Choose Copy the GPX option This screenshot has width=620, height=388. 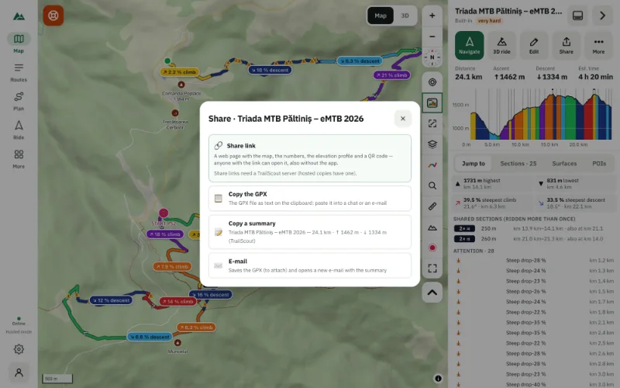(x=309, y=199)
